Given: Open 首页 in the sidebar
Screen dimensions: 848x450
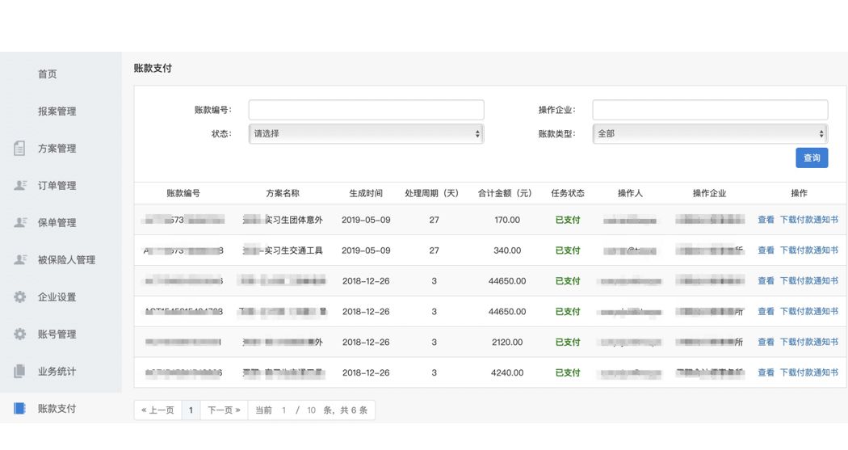Looking at the screenshot, I should [48, 74].
